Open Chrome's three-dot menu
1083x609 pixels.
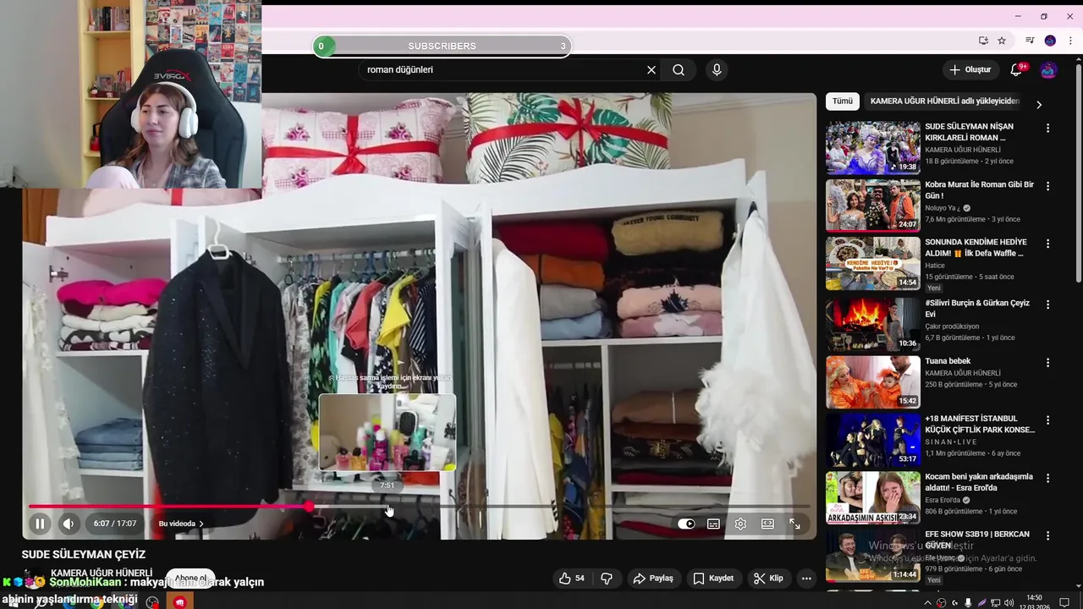[1069, 41]
